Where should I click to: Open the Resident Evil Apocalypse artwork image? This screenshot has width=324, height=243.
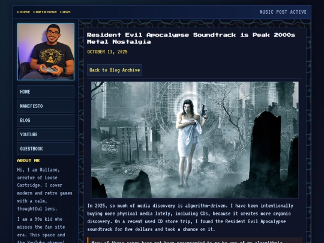click(194, 140)
